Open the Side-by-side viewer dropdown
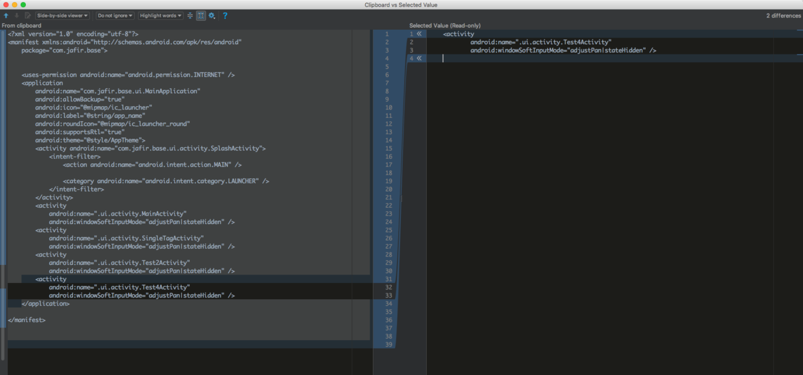803x375 pixels. pos(62,16)
